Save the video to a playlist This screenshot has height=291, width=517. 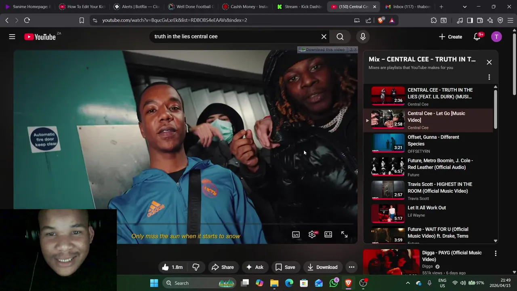pyautogui.click(x=285, y=267)
